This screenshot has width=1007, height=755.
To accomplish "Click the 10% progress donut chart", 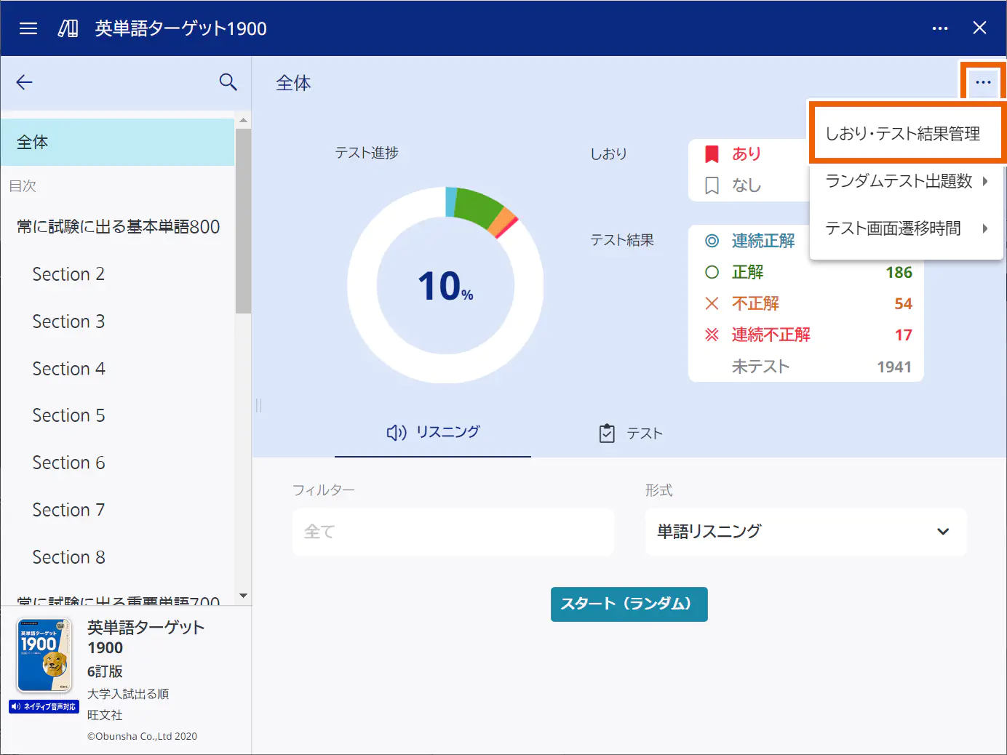I will pos(445,285).
